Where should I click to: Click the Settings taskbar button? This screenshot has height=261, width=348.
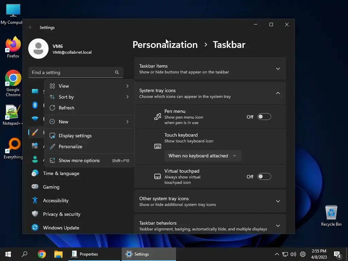[149, 254]
